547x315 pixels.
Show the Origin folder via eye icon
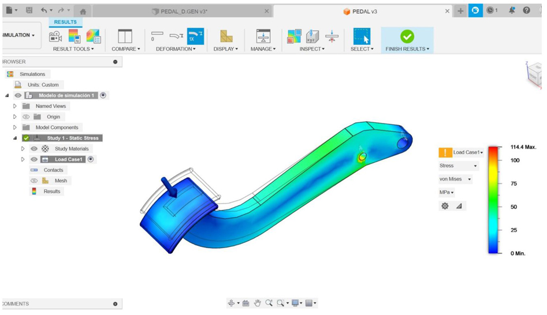[26, 117]
